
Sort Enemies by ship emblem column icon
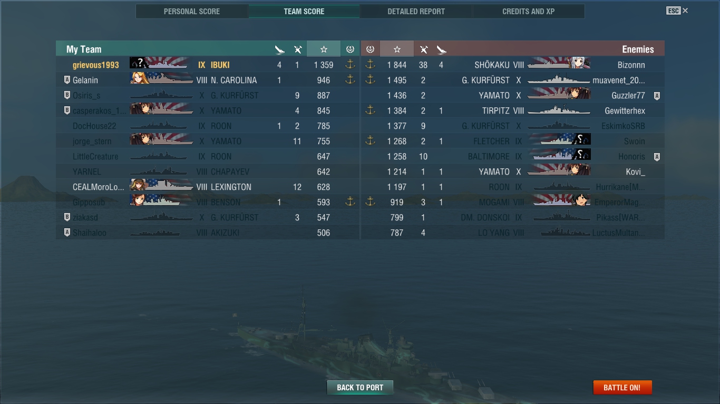click(370, 49)
